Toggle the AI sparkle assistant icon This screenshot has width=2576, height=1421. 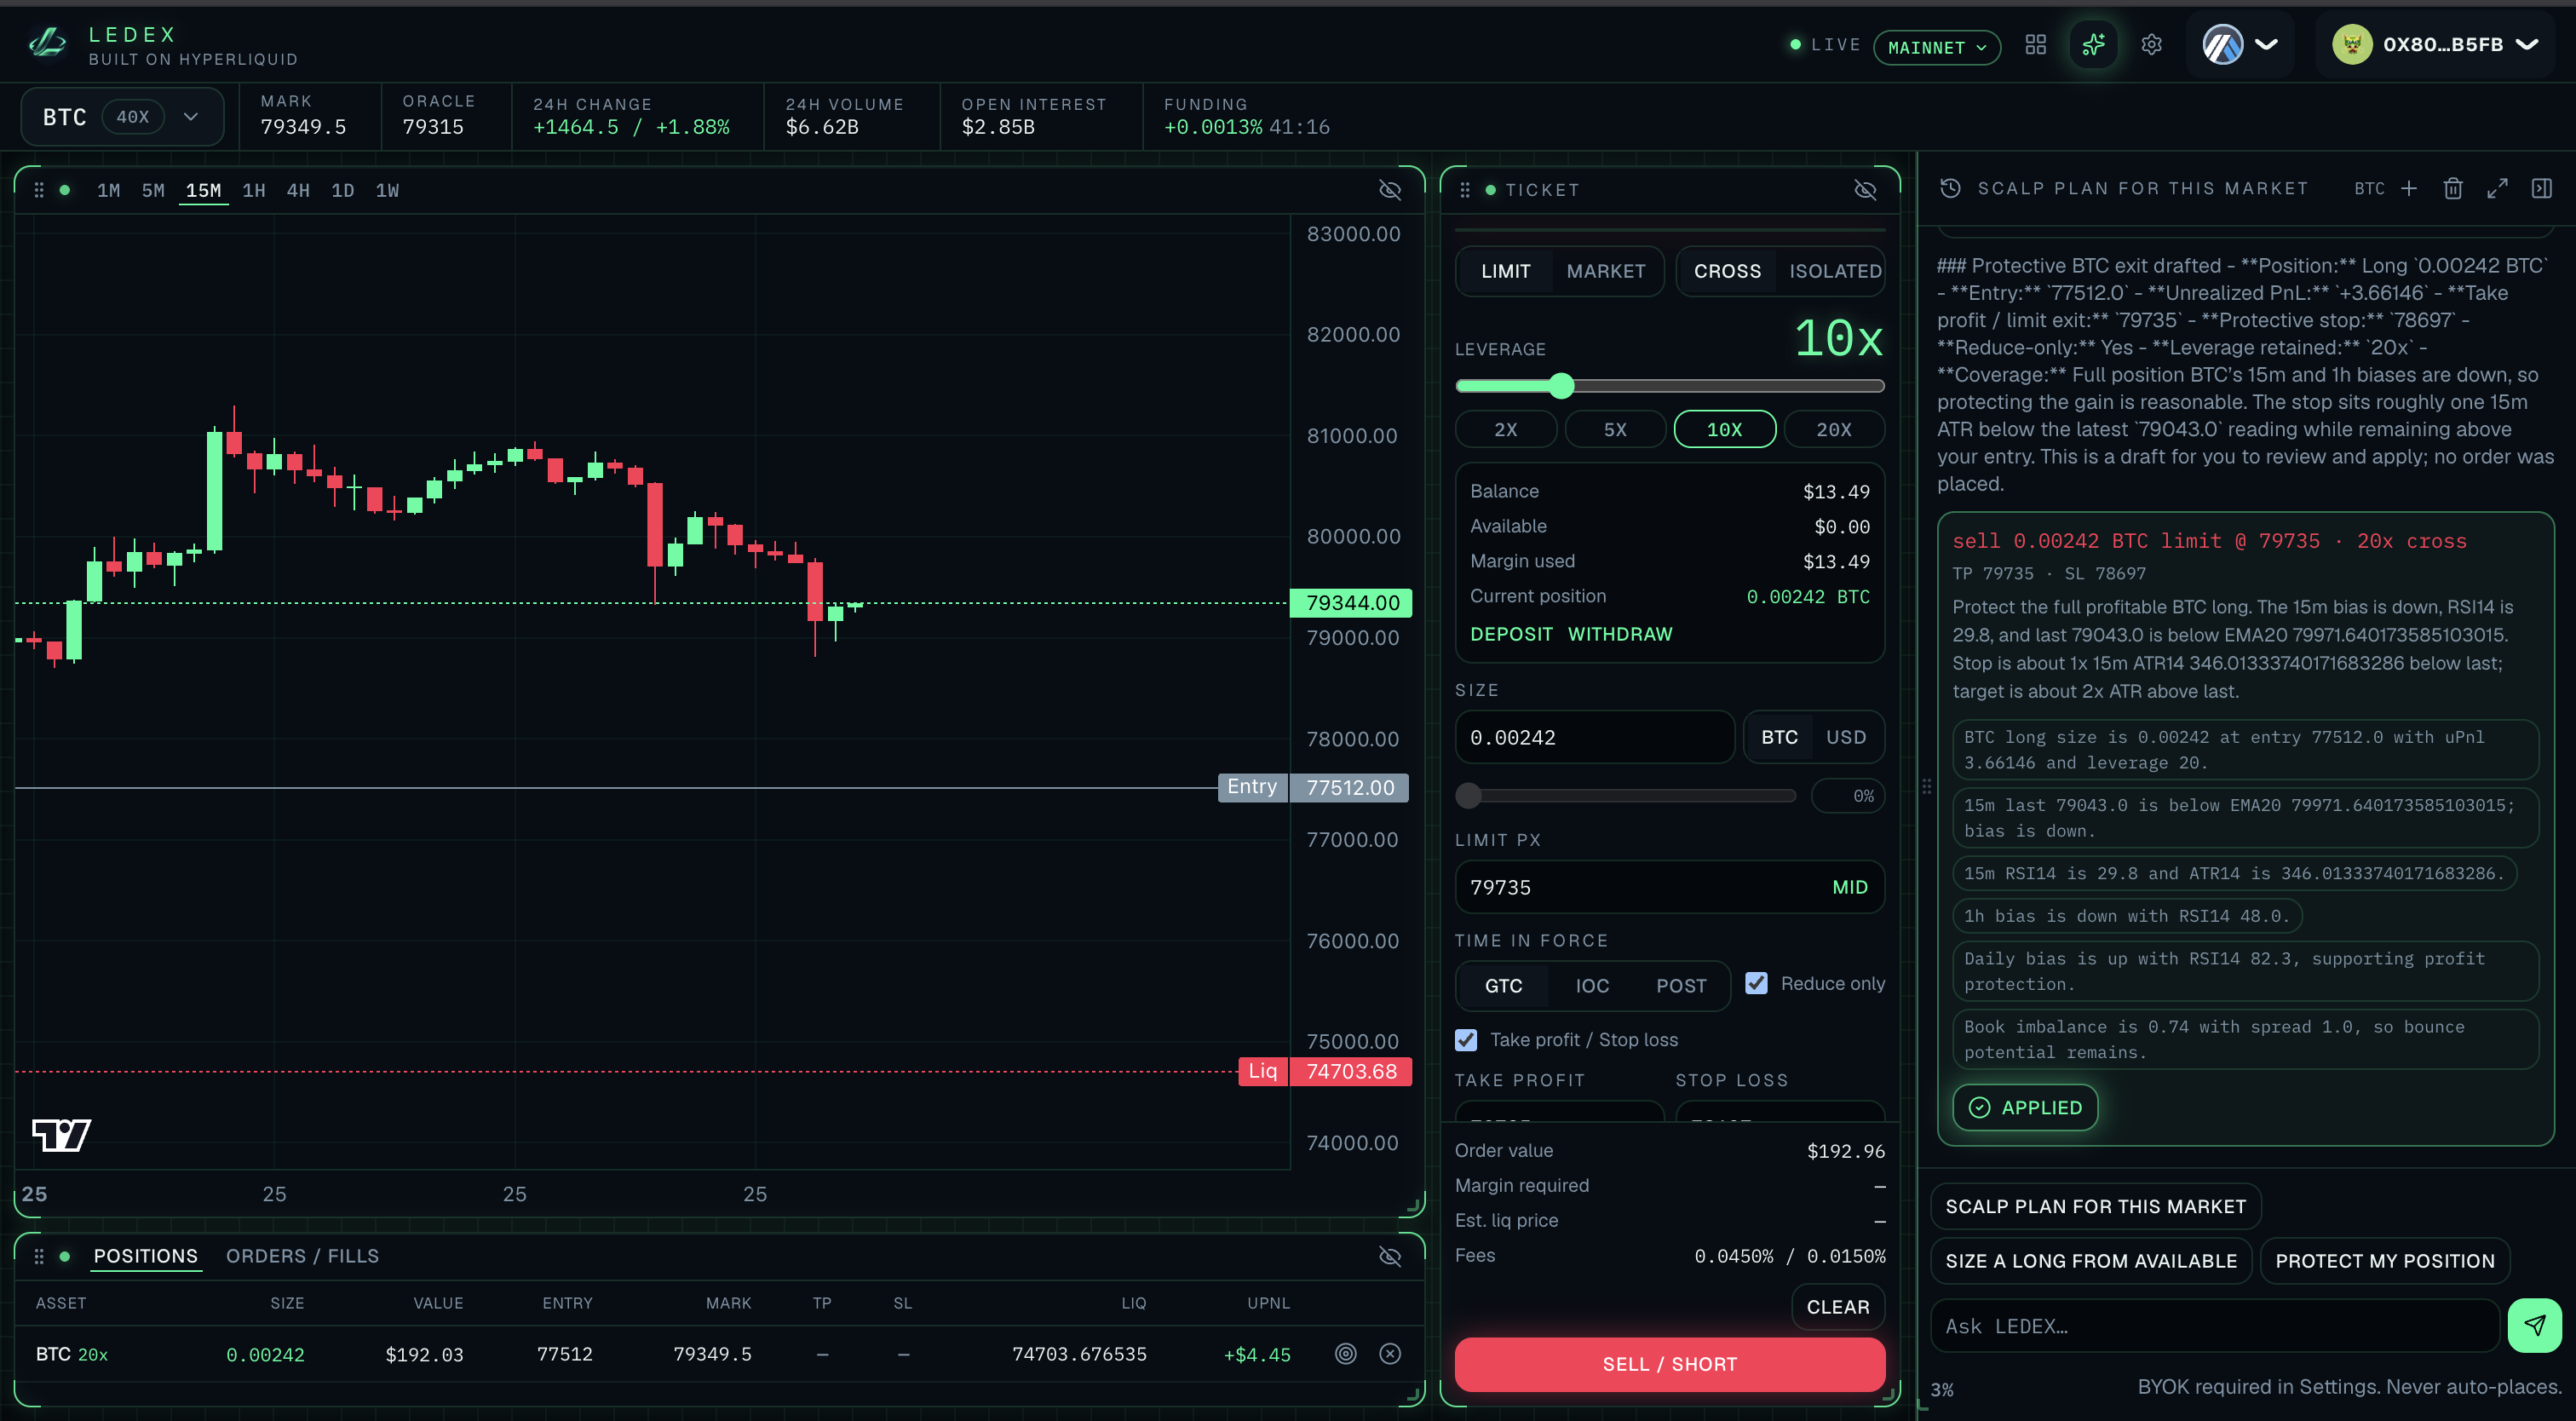click(x=2093, y=45)
